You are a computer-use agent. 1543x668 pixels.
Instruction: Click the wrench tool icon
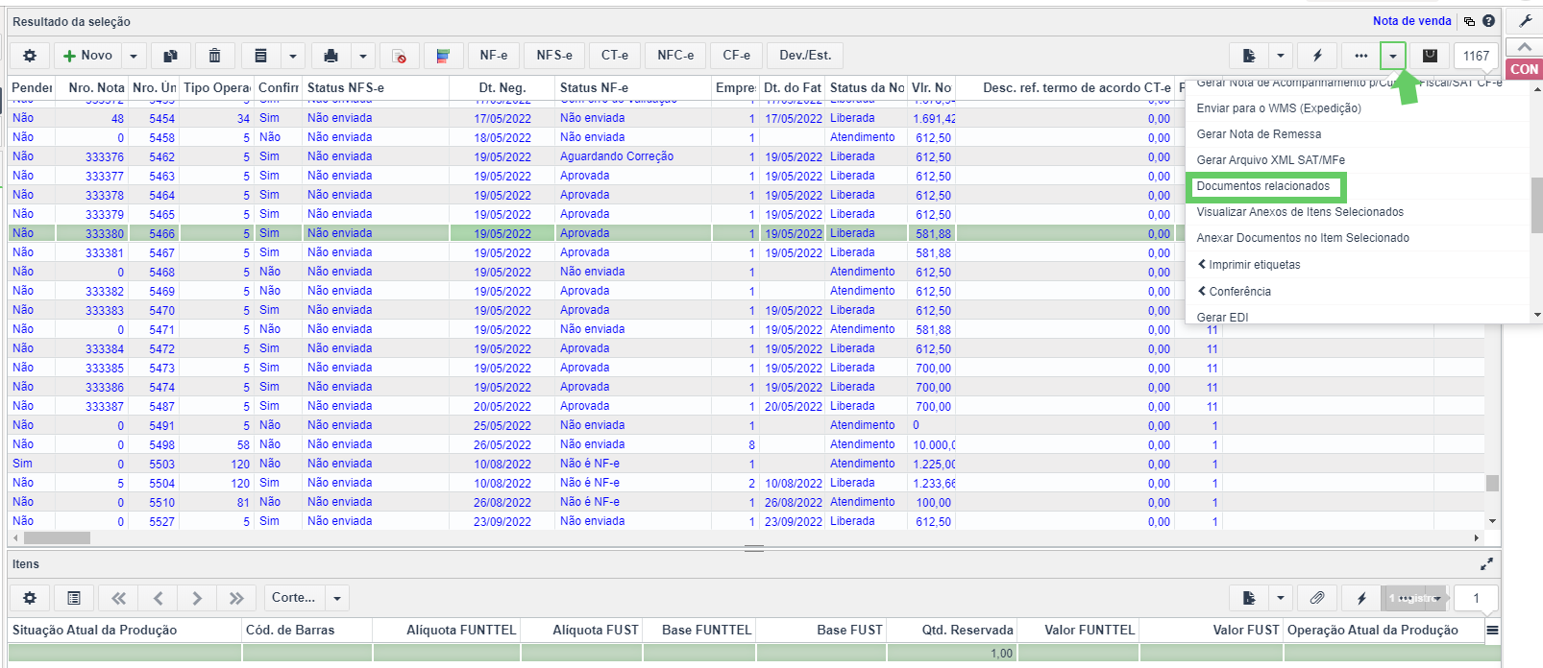click(x=1525, y=20)
